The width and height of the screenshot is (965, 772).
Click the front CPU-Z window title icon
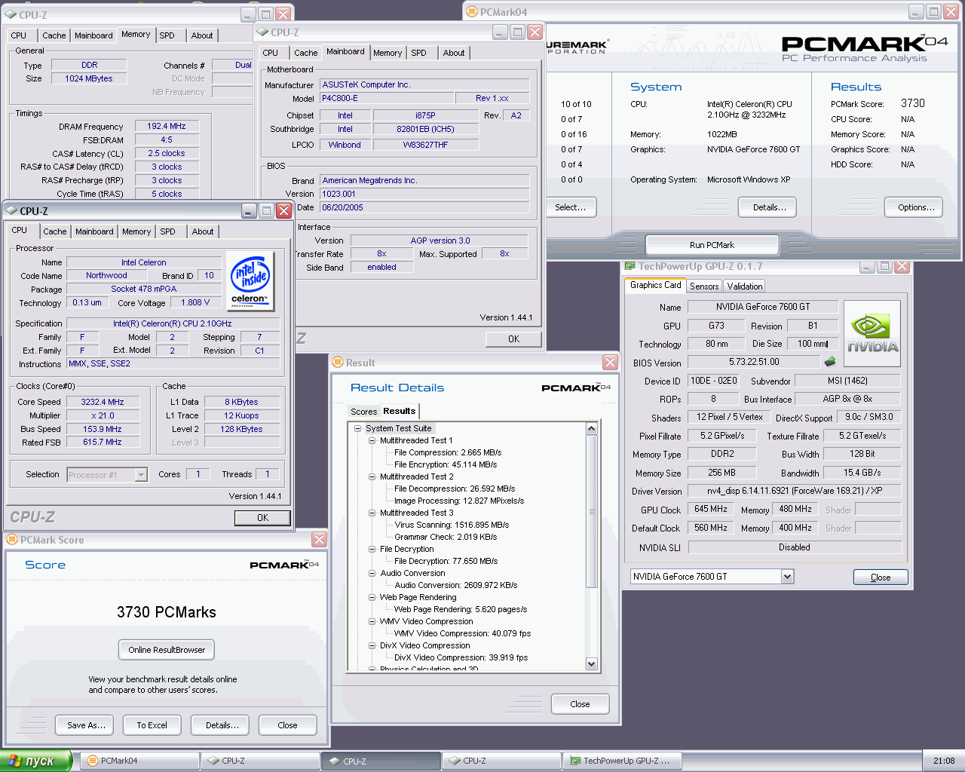pos(12,211)
